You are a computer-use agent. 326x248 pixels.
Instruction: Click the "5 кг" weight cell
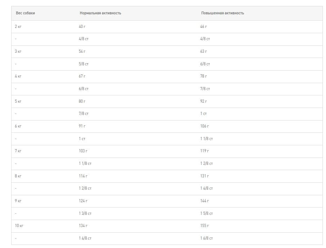18,101
